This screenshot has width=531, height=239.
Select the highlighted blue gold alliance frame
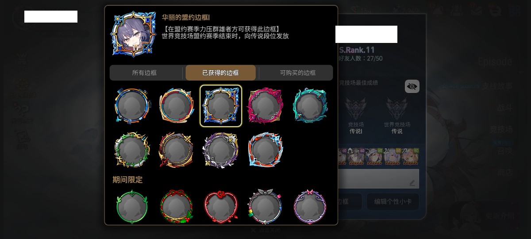tap(221, 106)
